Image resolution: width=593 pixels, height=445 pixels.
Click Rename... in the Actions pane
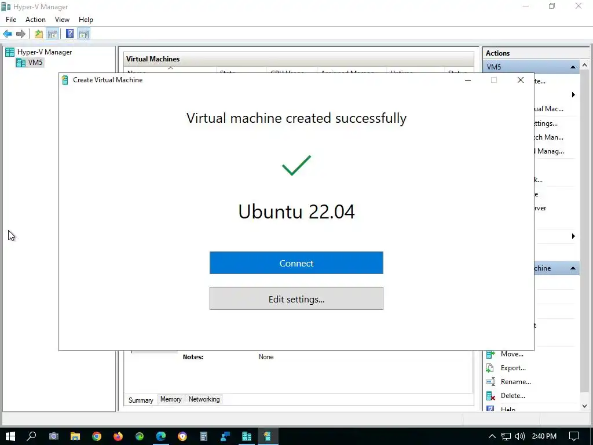coord(516,382)
